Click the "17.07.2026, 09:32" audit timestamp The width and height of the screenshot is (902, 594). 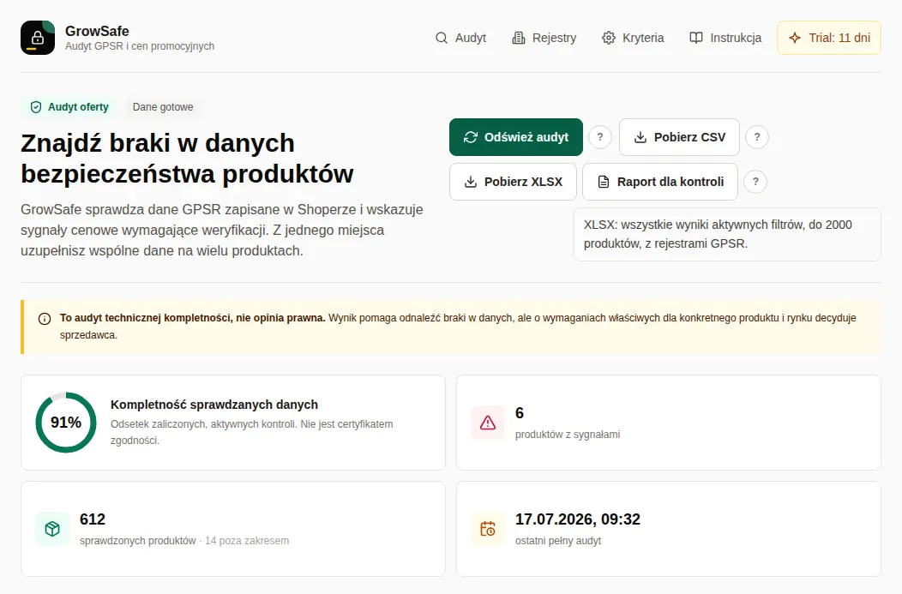pos(578,519)
